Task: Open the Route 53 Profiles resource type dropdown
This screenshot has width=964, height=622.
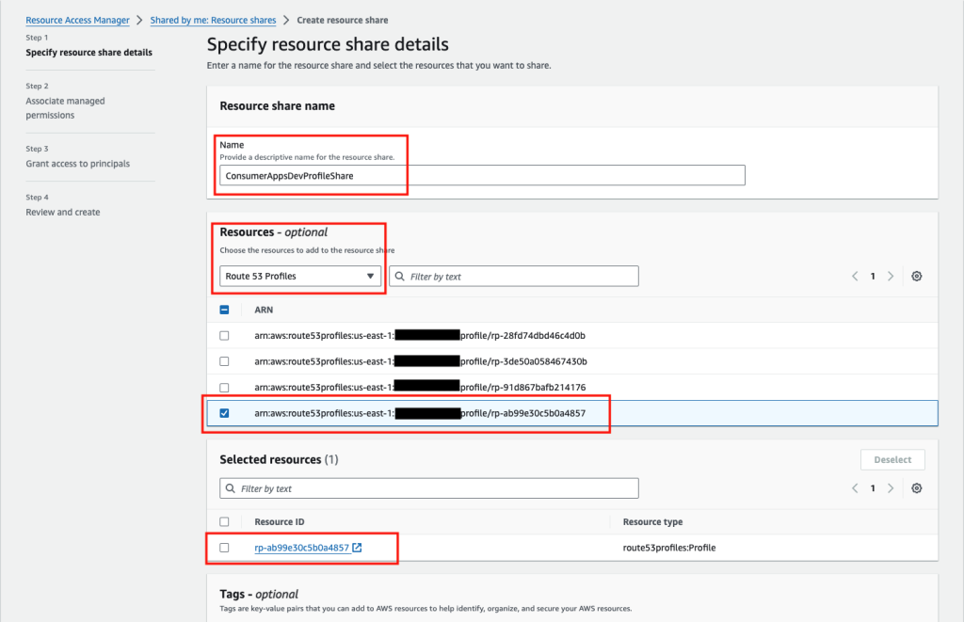Action: [299, 276]
